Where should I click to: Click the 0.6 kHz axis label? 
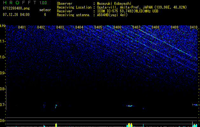3,121
